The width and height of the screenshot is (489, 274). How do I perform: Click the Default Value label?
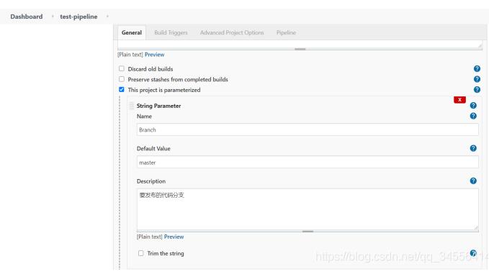point(153,149)
